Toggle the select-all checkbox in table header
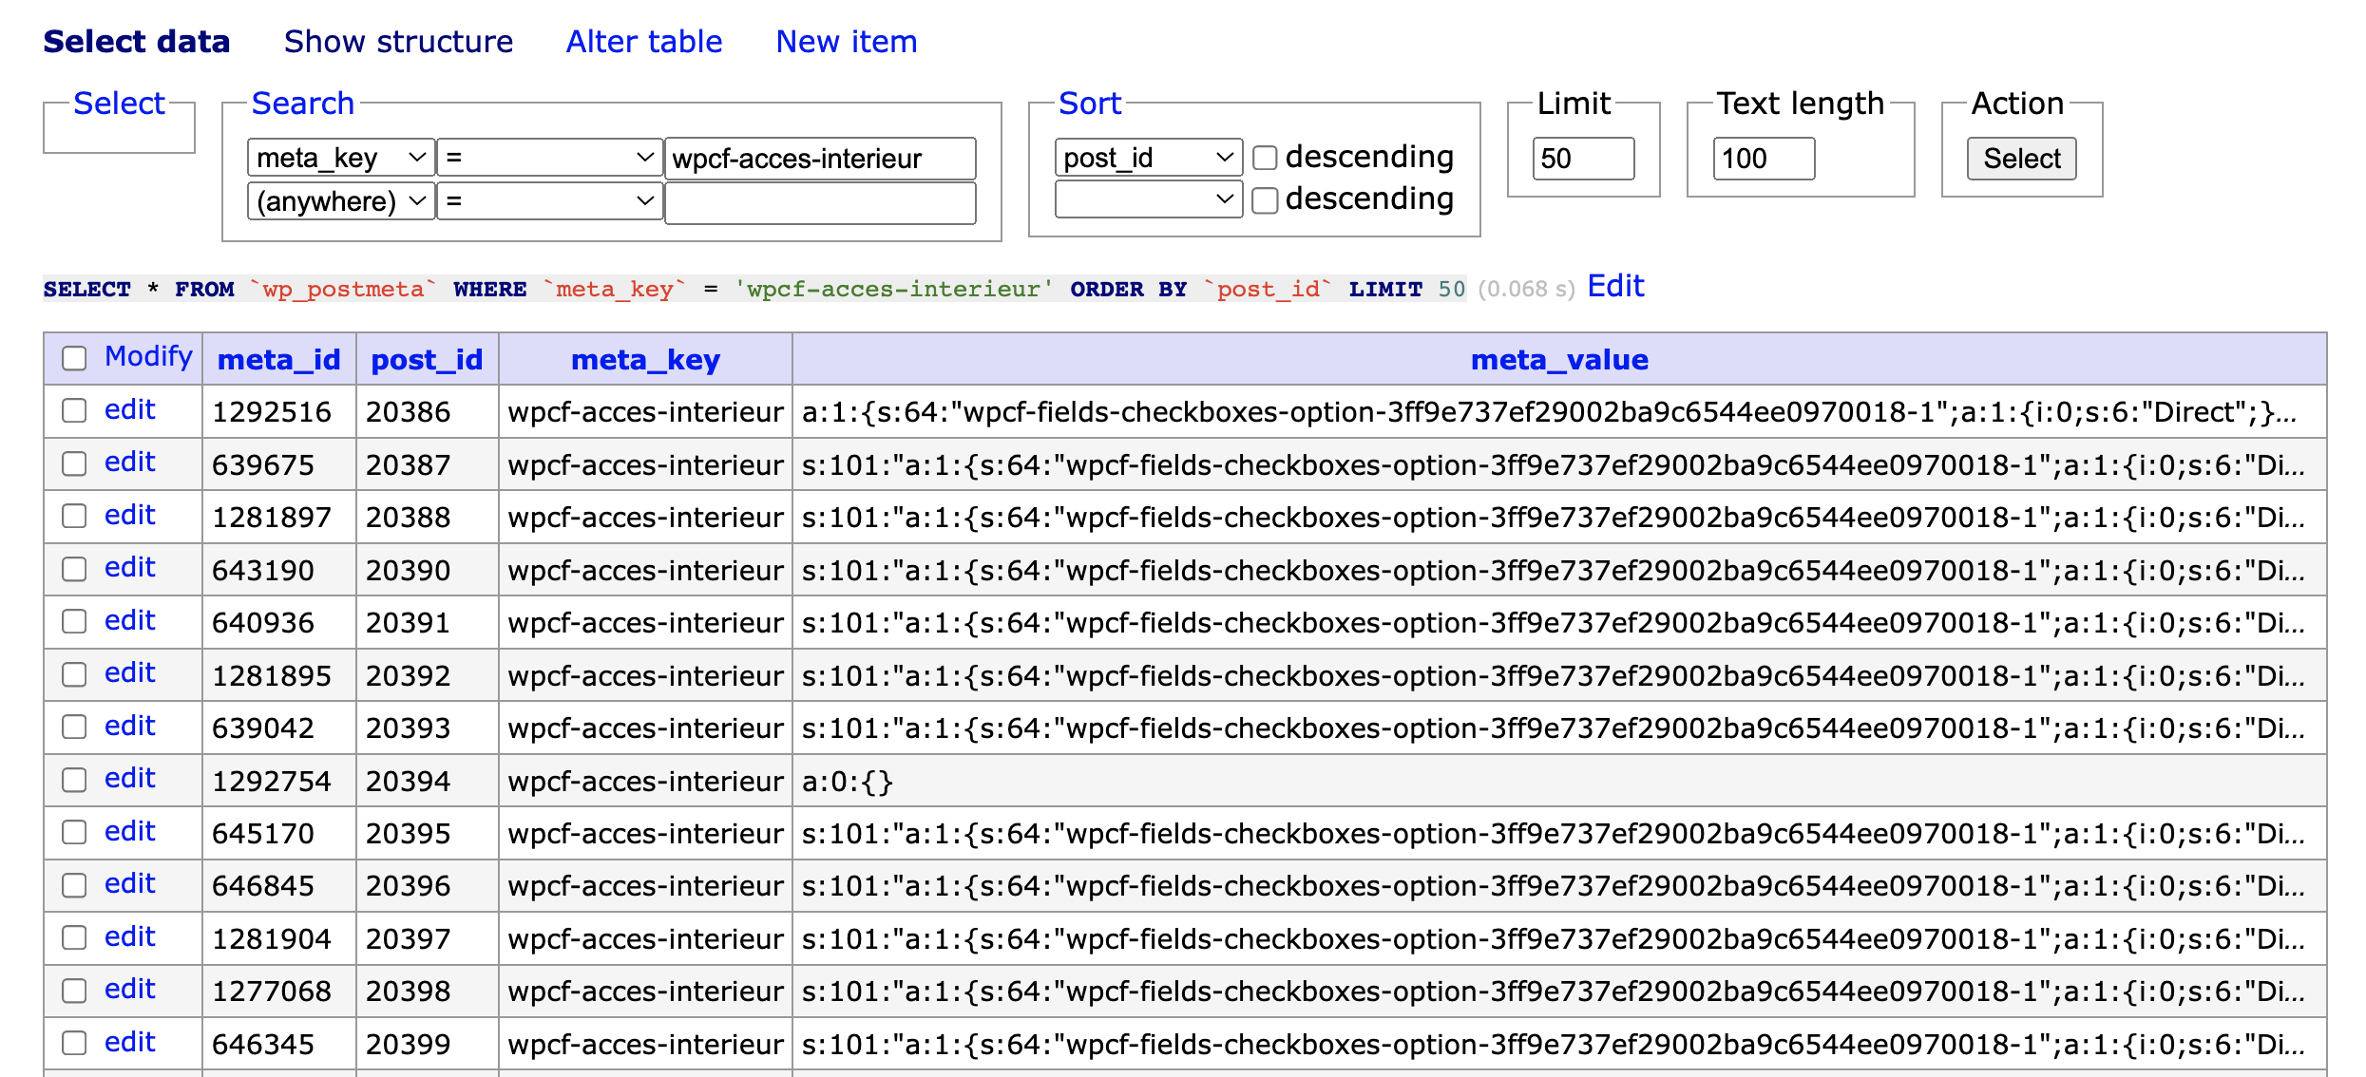The width and height of the screenshot is (2366, 1077). click(74, 358)
